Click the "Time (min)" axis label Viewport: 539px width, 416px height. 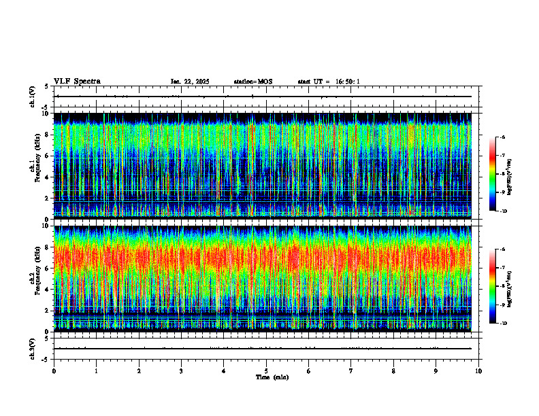[x=272, y=377]
